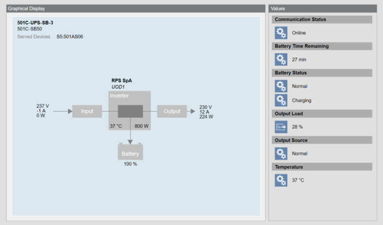Click the battery 100 % level label
This screenshot has height=225, width=383.
tap(130, 164)
